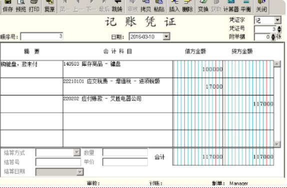Click into the 结算号 input field
This screenshot has width=287, height=188.
(x=58, y=162)
